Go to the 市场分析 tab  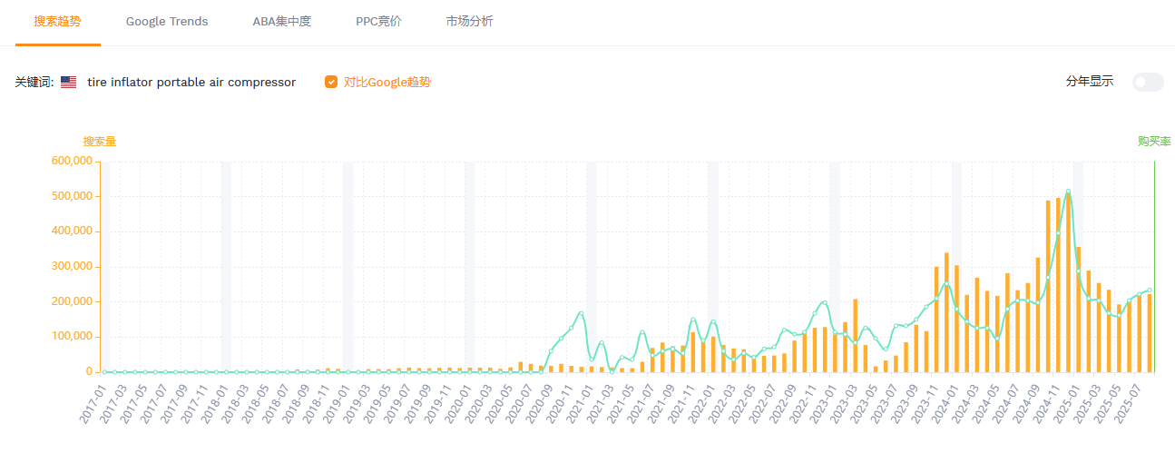470,21
